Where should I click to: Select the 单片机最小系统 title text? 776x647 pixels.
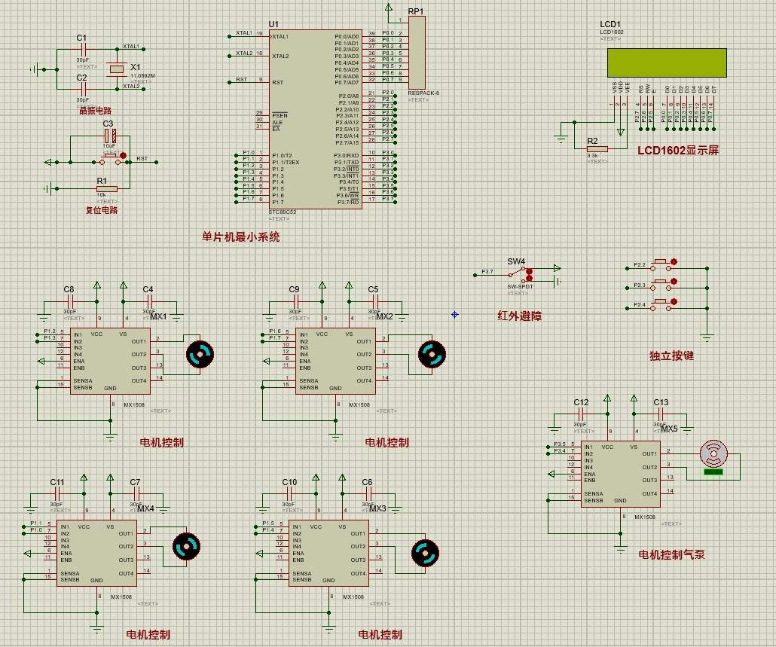(241, 237)
